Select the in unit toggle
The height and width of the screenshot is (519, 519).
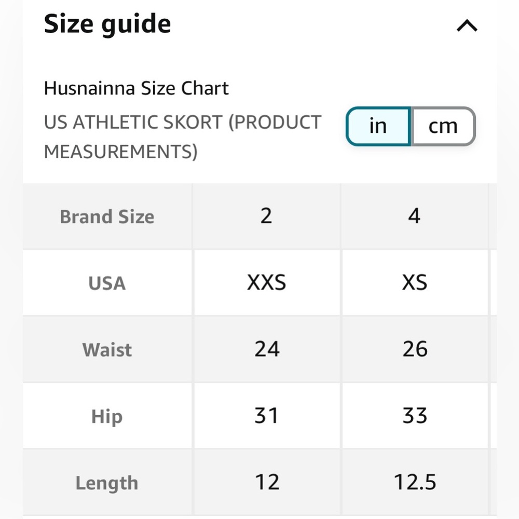tap(378, 126)
